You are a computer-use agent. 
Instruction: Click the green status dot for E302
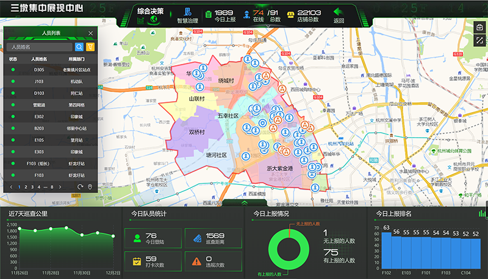click(x=13, y=116)
